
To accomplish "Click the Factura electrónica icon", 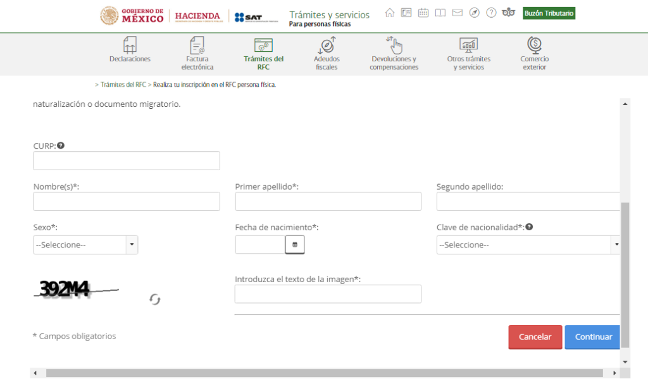I will [x=197, y=45].
